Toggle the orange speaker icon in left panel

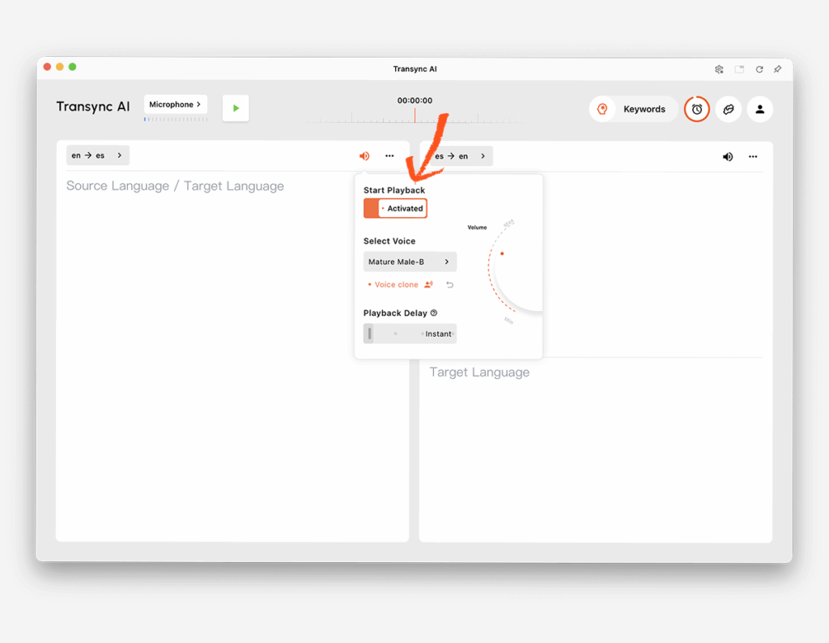(364, 156)
